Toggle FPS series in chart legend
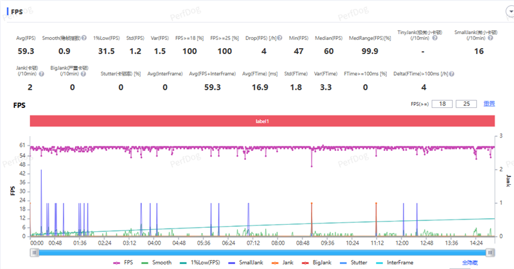 click(x=126, y=263)
